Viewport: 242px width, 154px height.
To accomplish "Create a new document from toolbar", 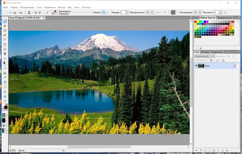I will pyautogui.click(x=6, y=12).
